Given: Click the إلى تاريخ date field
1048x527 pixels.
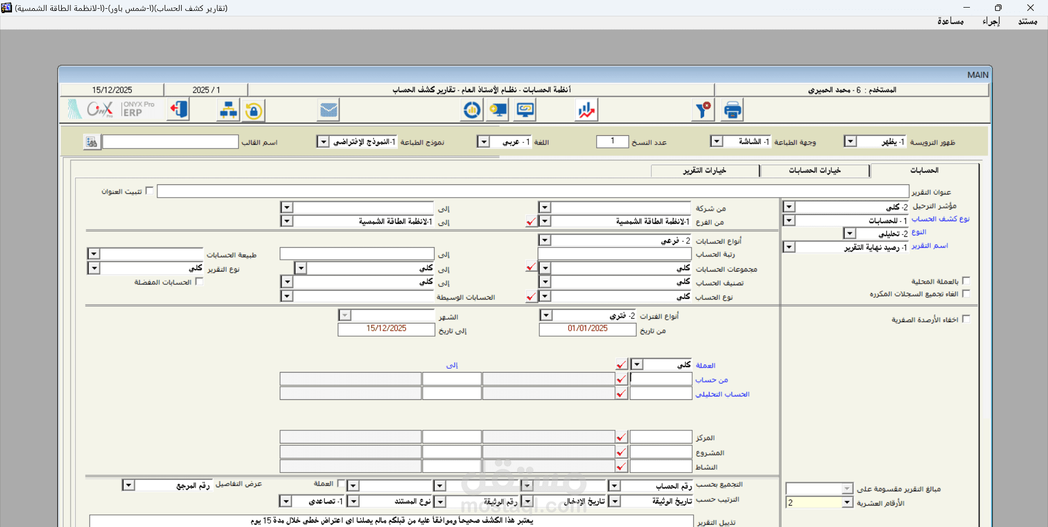Looking at the screenshot, I should [x=386, y=330].
